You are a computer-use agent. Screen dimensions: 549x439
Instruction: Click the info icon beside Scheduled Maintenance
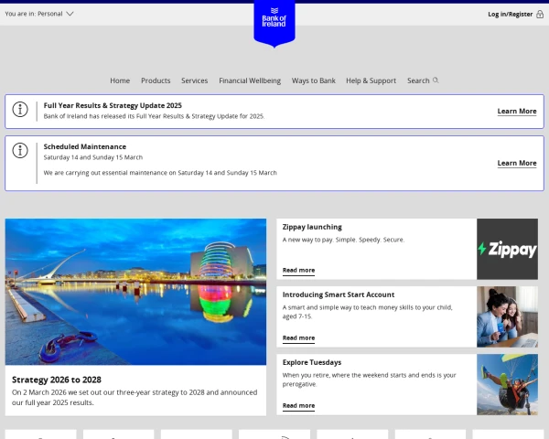point(20,151)
